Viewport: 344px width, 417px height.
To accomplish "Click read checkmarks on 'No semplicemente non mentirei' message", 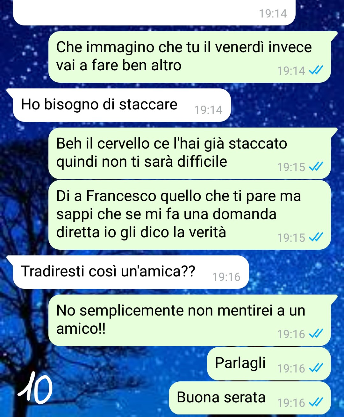I will 316,334.
